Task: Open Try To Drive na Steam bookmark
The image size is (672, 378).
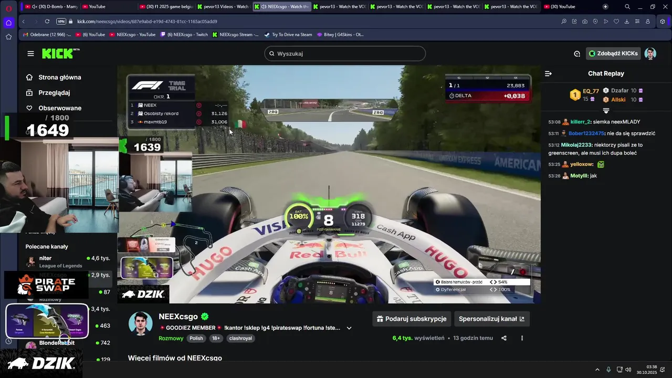Action: coord(288,35)
